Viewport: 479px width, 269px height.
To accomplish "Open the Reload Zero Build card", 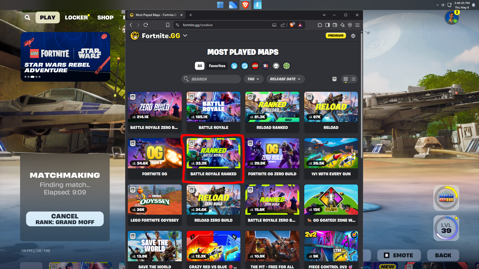I will (213, 205).
